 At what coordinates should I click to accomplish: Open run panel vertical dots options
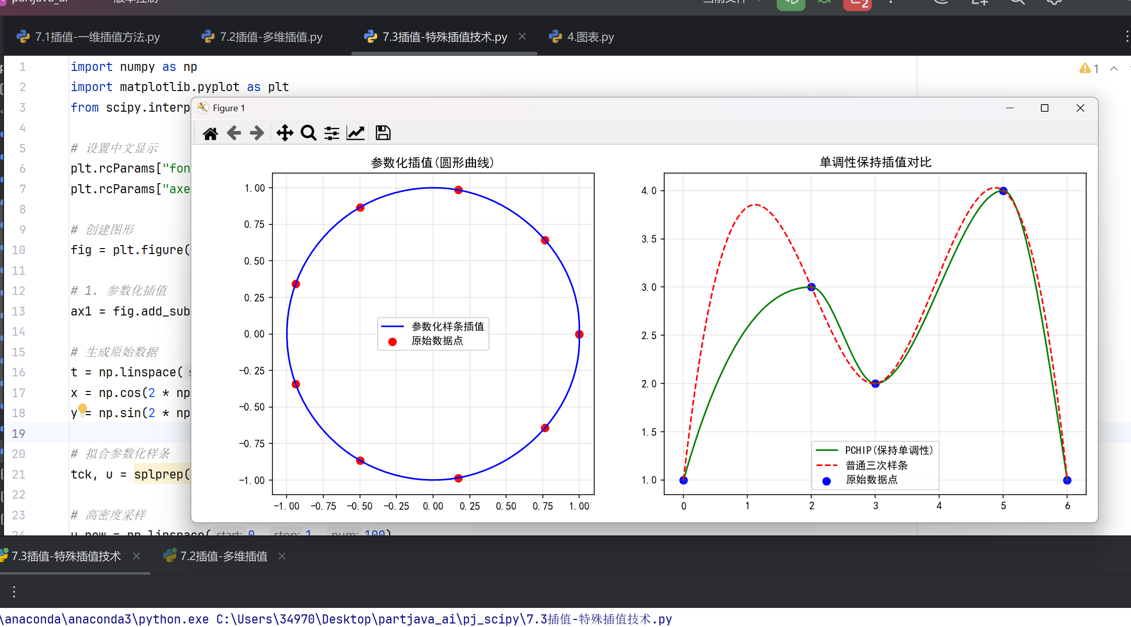[14, 592]
